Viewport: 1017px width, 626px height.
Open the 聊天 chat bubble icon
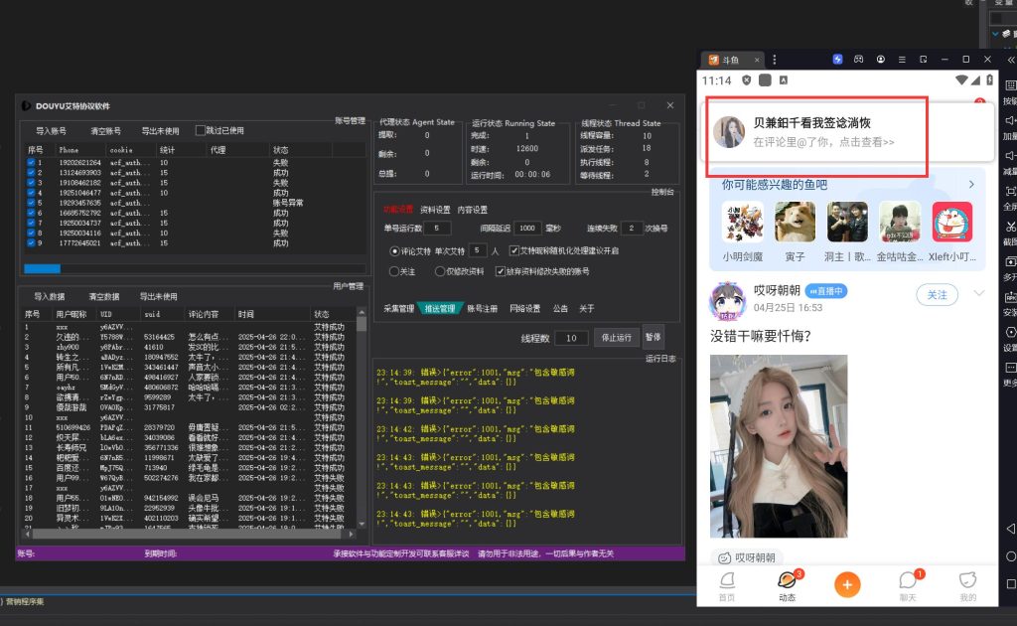point(908,583)
